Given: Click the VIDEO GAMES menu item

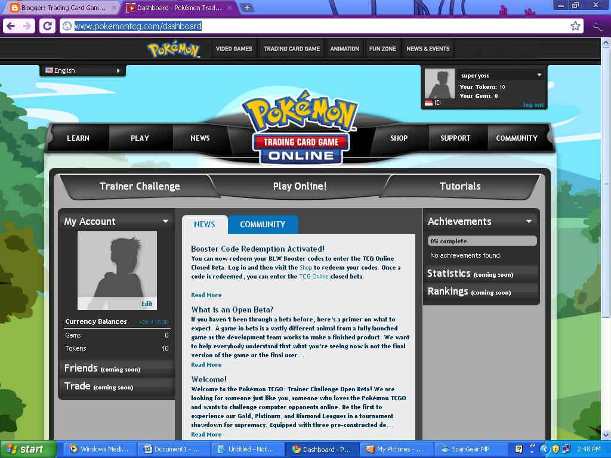Looking at the screenshot, I should (234, 48).
